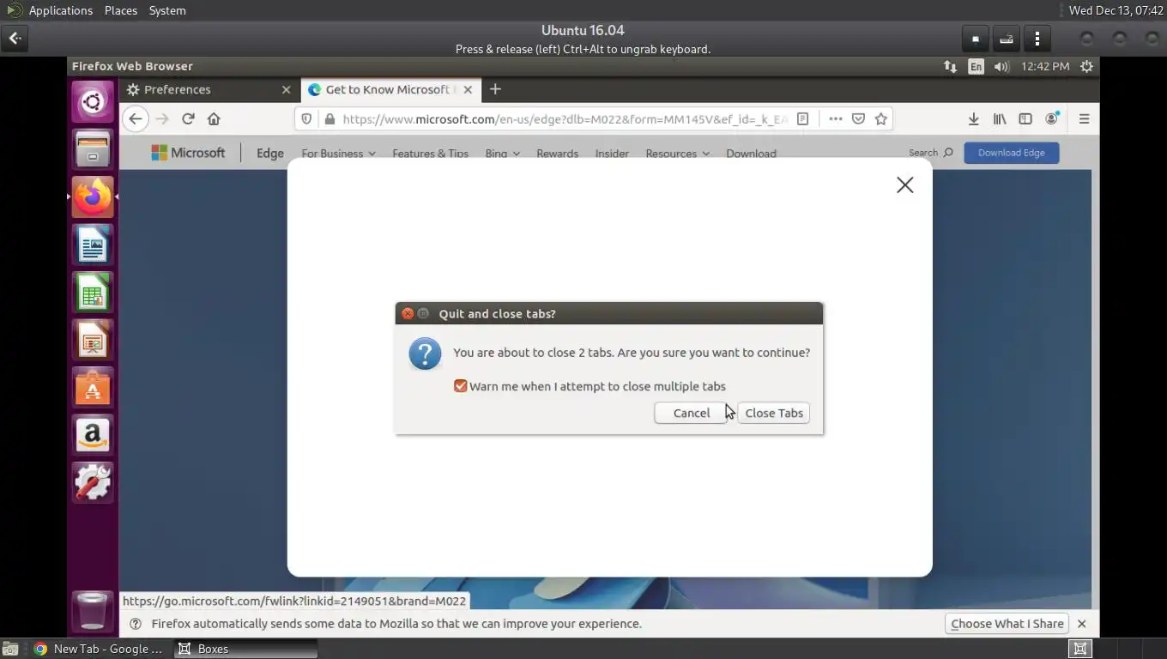Click the URL address field
The height and width of the screenshot is (659, 1167).
coord(565,119)
